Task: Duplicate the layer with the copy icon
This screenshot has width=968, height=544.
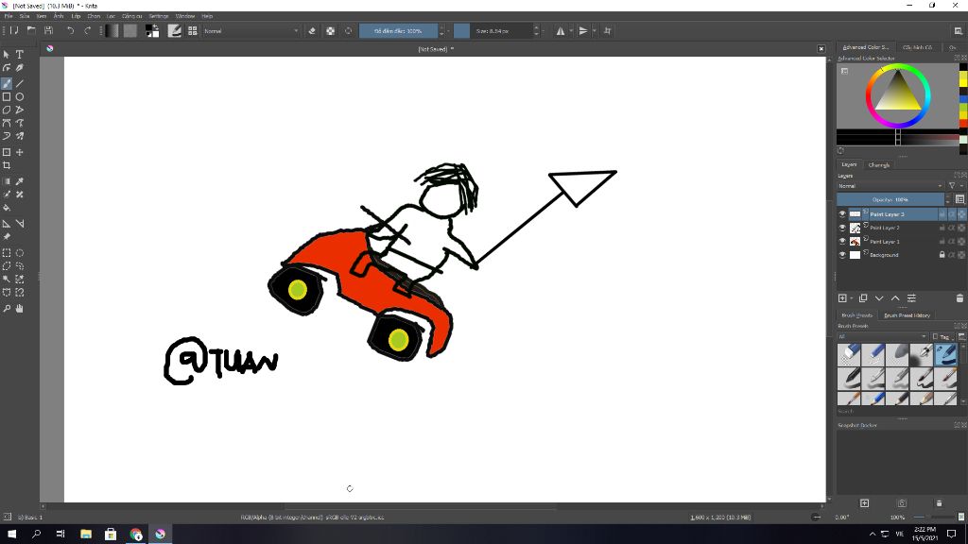Action: [x=863, y=298]
